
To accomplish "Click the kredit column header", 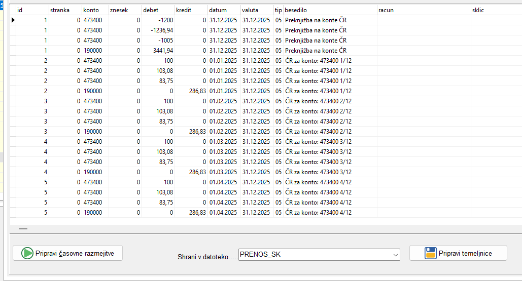I will [x=191, y=10].
